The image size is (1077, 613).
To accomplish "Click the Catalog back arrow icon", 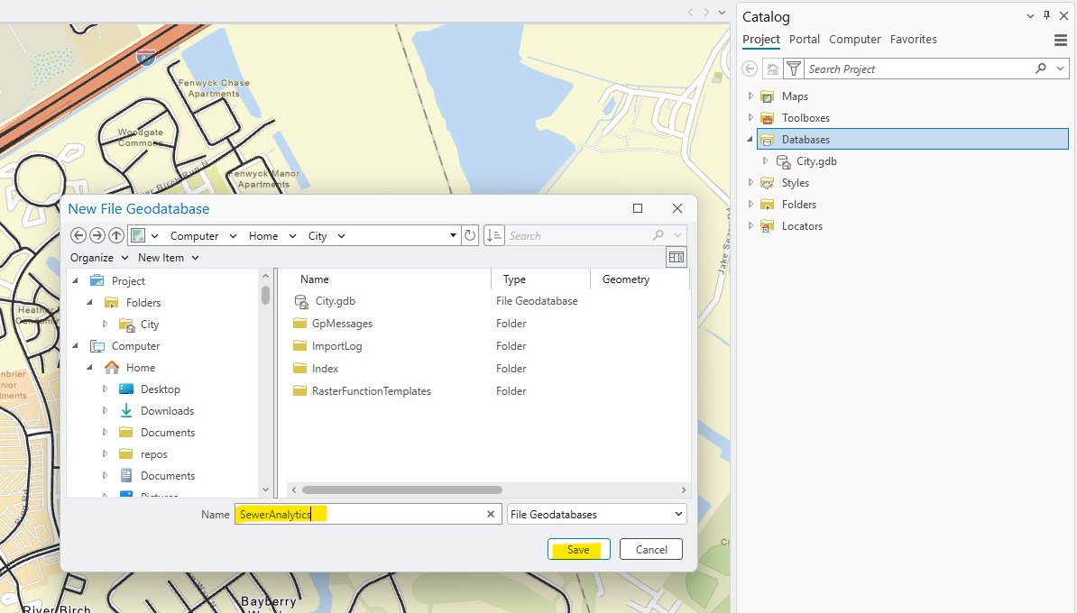I will 750,69.
